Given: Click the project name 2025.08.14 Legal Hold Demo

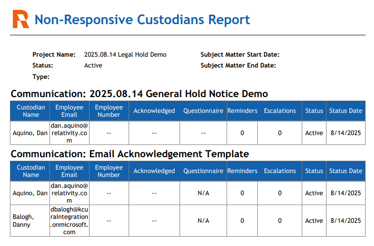Looking at the screenshot, I should (125, 55).
